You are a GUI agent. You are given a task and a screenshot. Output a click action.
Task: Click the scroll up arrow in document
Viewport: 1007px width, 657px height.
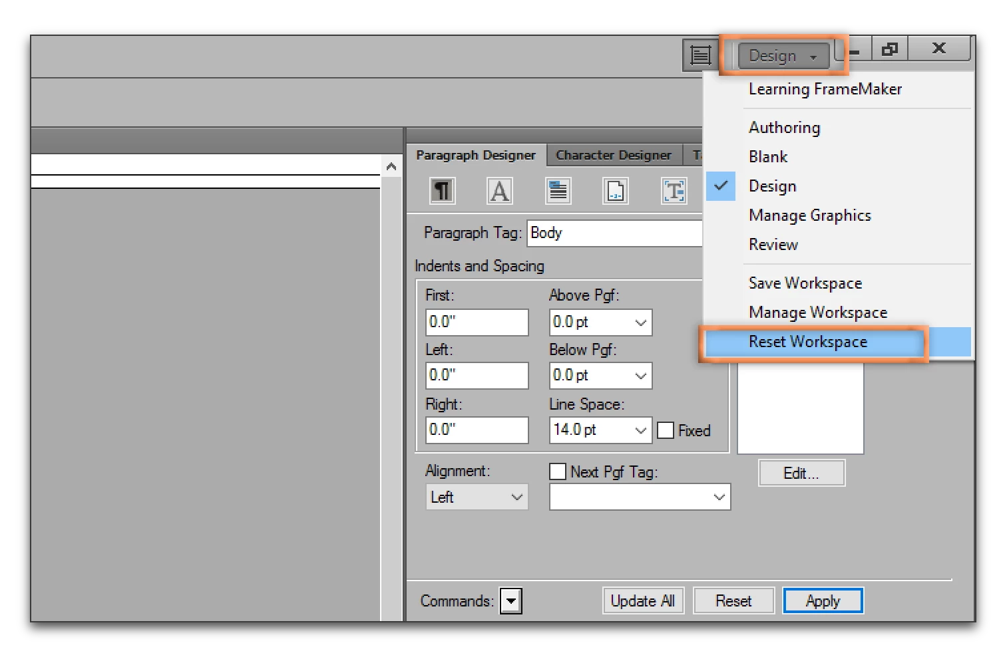click(x=391, y=166)
